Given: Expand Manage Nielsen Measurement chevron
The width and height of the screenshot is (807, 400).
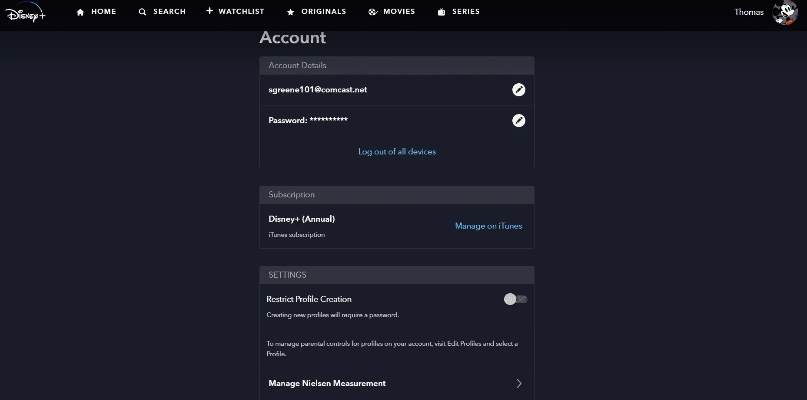Looking at the screenshot, I should coord(519,384).
